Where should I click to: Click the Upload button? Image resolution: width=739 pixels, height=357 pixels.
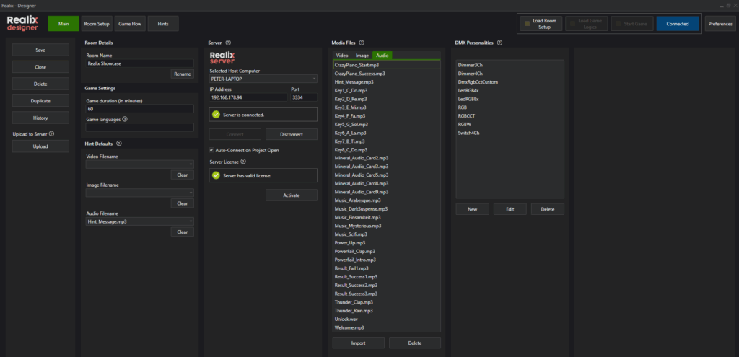40,146
